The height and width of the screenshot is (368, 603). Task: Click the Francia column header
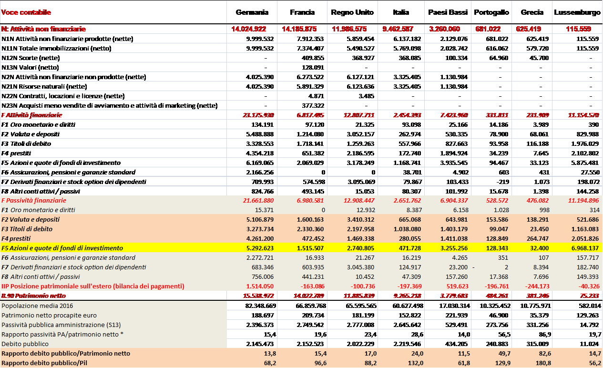point(303,12)
